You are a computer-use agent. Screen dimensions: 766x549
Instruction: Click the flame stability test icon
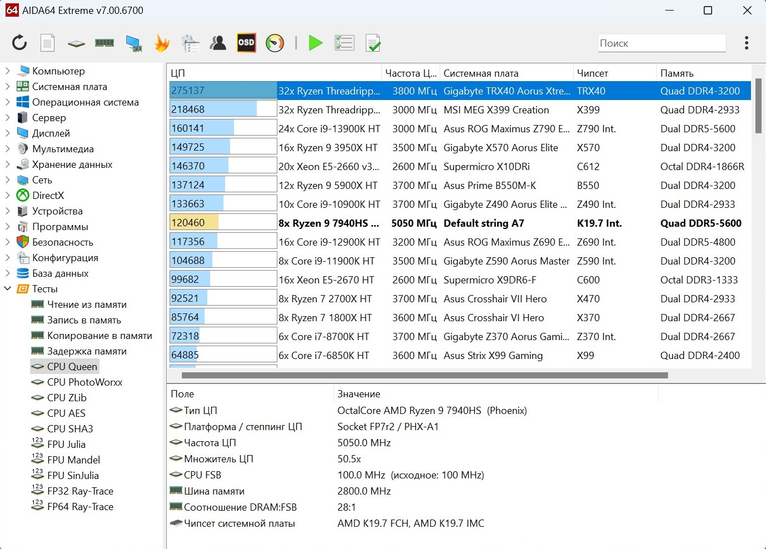point(162,43)
